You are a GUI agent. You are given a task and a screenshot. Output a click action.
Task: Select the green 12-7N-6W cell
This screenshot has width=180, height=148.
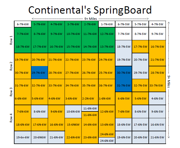(x=107, y=34)
